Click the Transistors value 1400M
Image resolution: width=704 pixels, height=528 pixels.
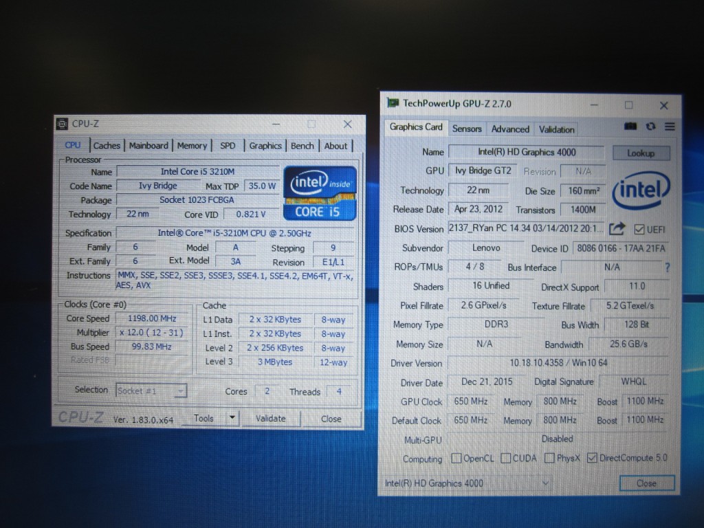(x=583, y=210)
